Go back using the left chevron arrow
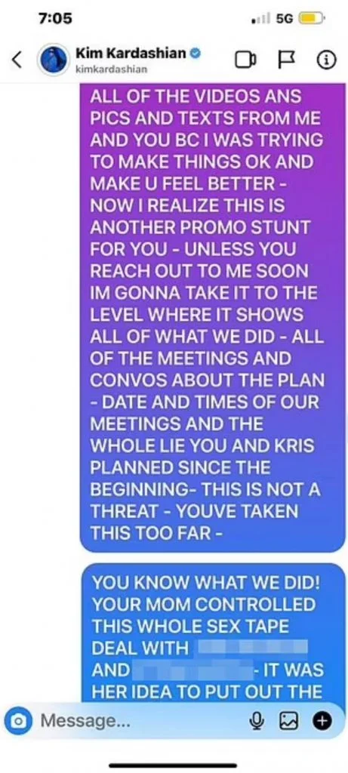Screen dimensions: 348x773 [x=17, y=60]
